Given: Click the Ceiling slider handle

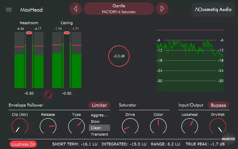Looking at the screenshot, I should tap(67, 33).
